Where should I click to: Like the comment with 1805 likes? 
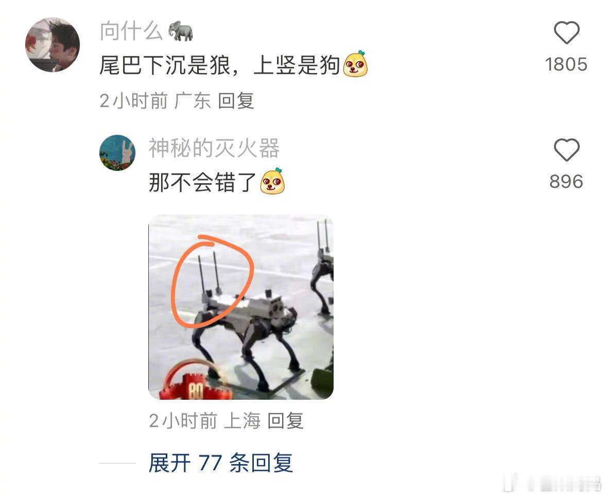566,33
